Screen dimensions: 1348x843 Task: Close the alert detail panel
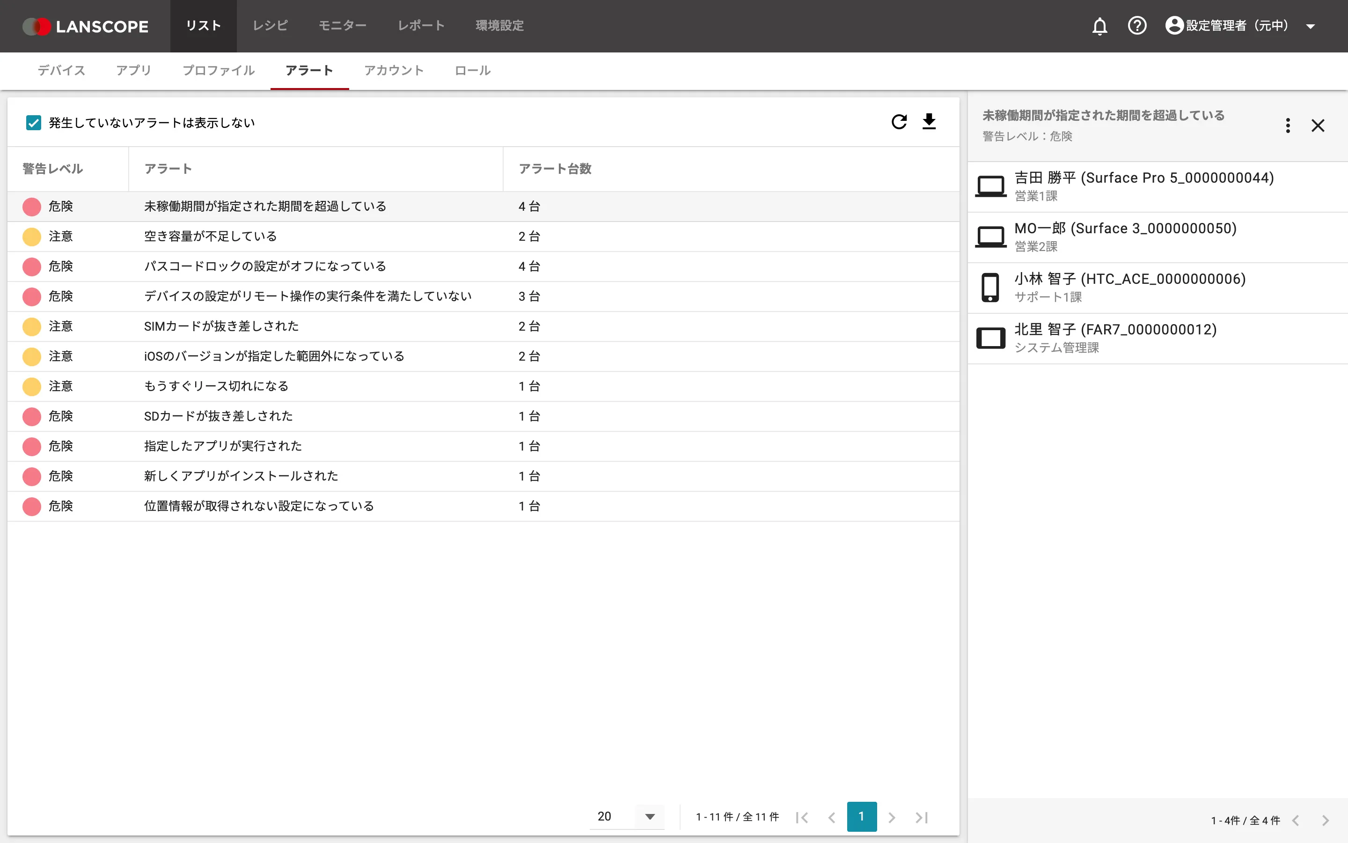click(1318, 126)
